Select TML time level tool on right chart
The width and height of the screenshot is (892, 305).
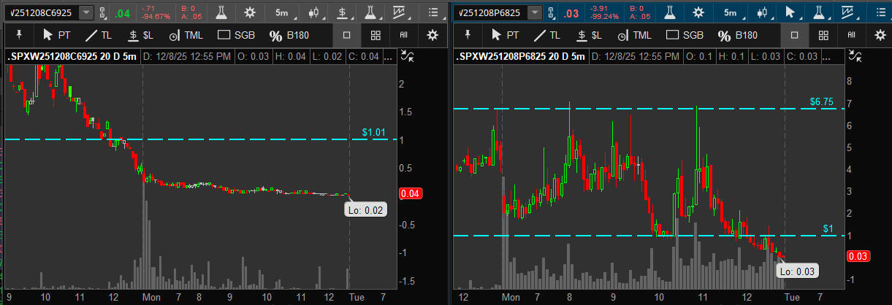tap(634, 35)
